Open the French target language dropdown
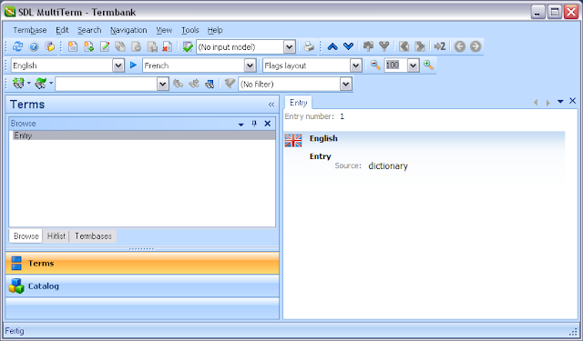The image size is (583, 341). pos(250,65)
